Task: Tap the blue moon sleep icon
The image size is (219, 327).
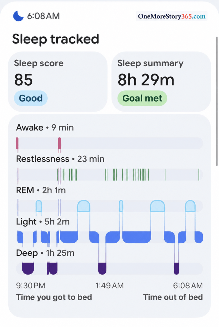Action: tap(18, 16)
